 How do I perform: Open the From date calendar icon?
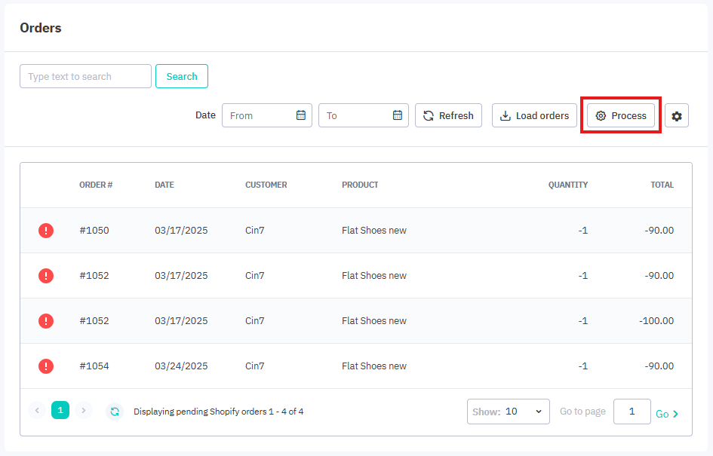click(x=301, y=115)
